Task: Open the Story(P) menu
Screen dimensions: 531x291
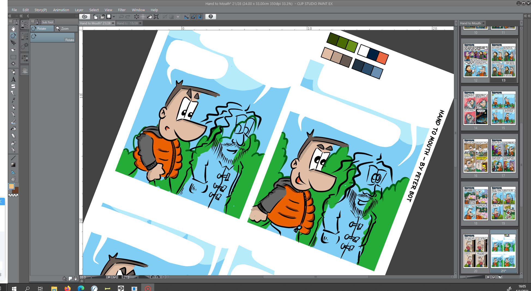Action: point(41,10)
